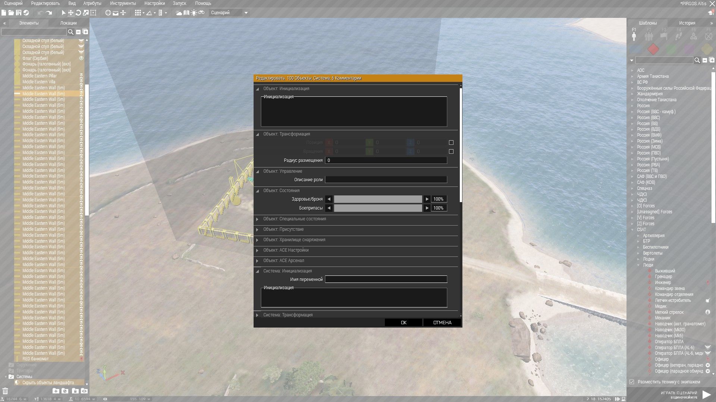Publish scenario to Steam Workshop icon
This screenshot has width=716, height=402.
(26, 13)
